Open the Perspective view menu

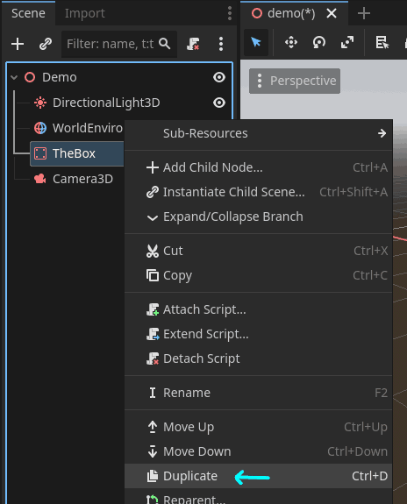(295, 81)
